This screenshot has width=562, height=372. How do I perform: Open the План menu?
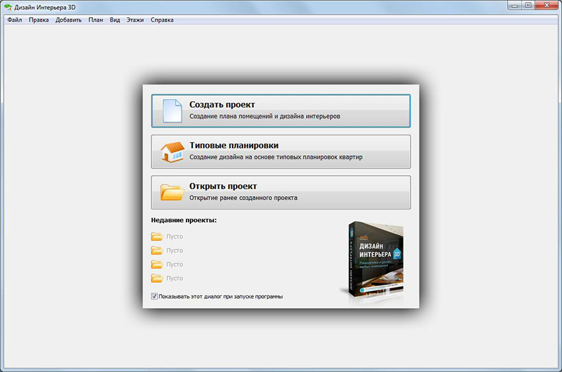[x=95, y=20]
